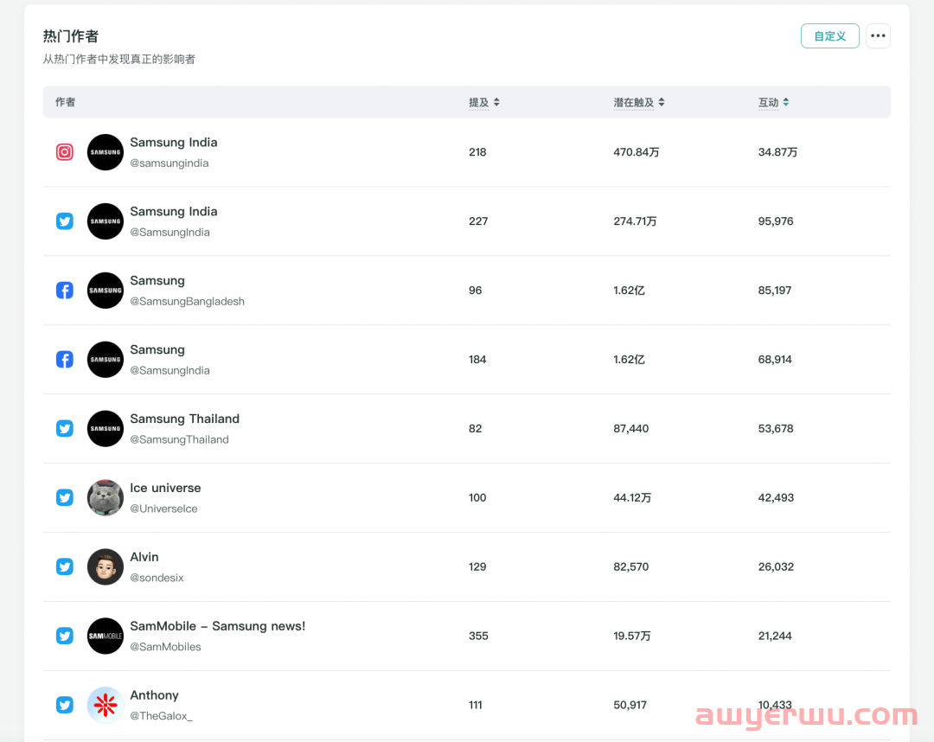Screen dimensions: 934x742
Task: Click the Twitter icon for SamMobile row
Action: (64, 636)
